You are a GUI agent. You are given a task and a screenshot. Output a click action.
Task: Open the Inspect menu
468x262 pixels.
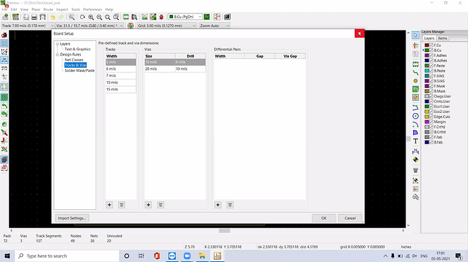(62, 9)
